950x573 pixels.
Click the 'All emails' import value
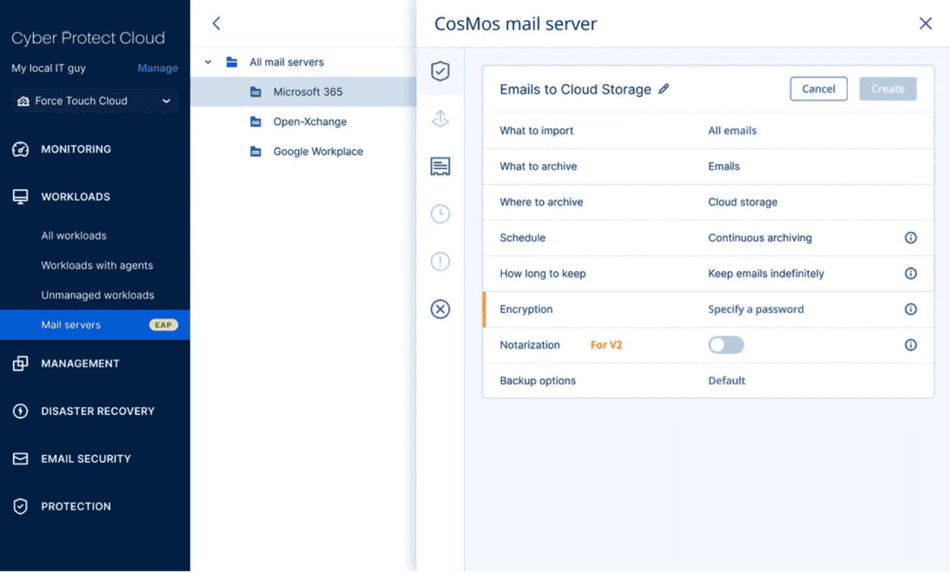(x=732, y=131)
